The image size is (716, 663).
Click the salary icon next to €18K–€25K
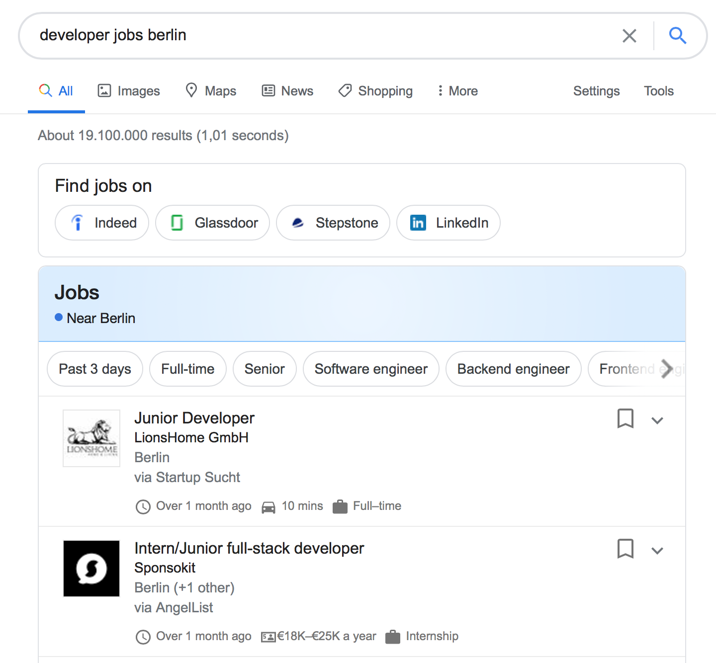click(268, 637)
